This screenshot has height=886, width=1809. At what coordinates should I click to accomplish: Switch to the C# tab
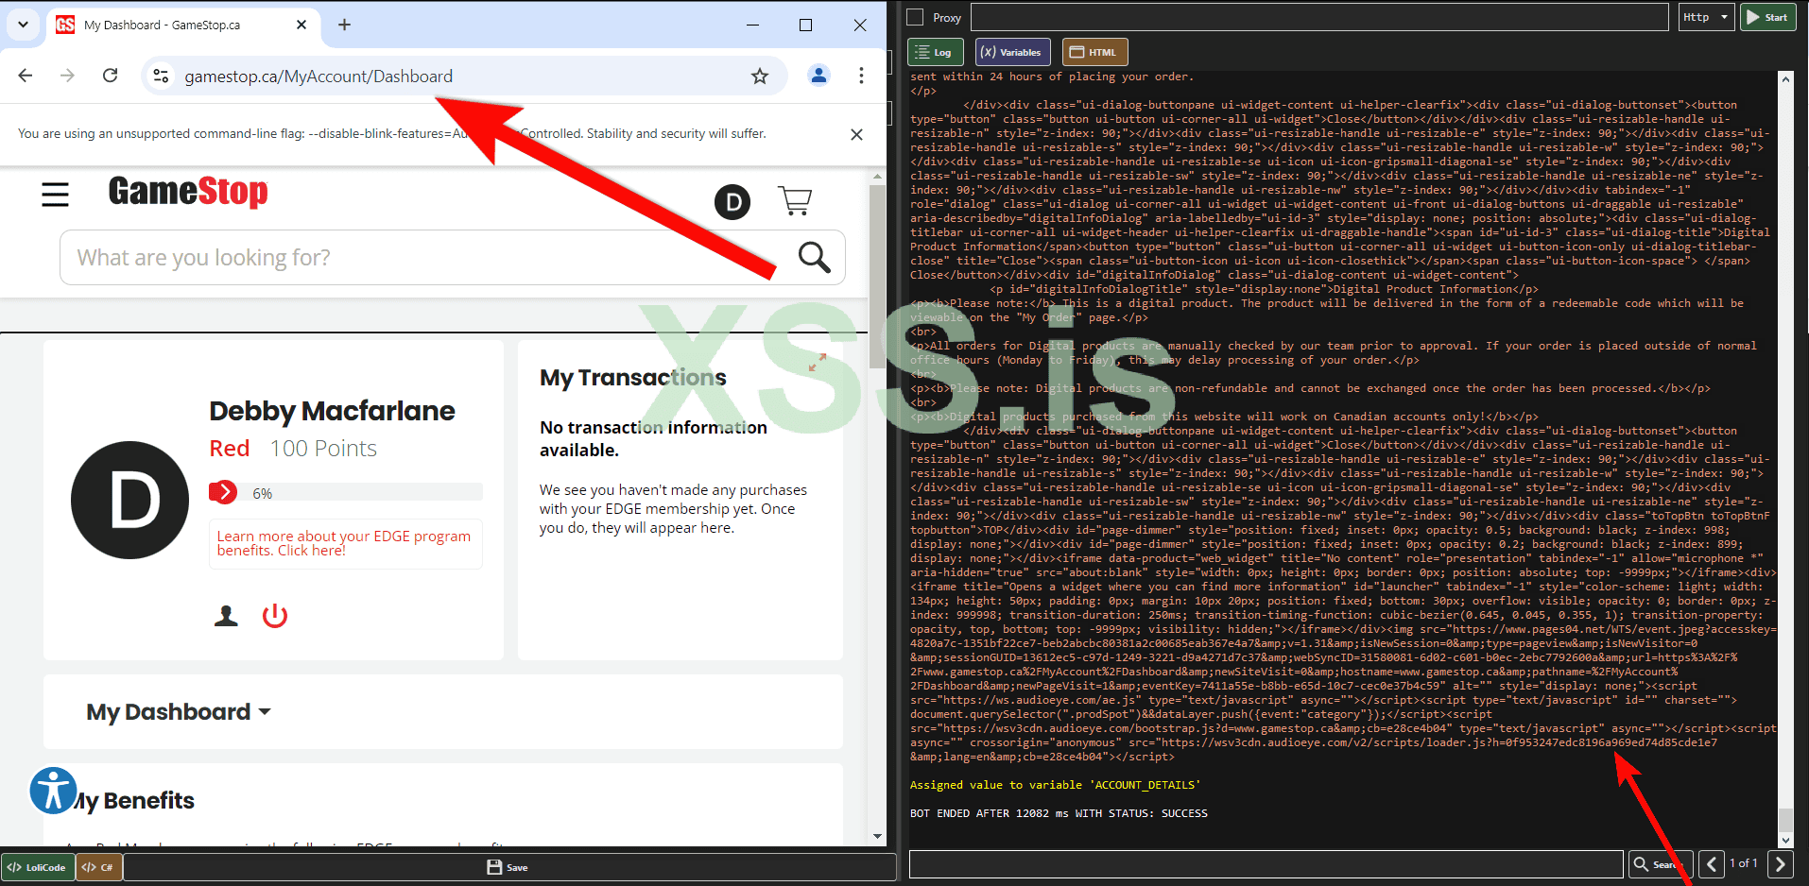[x=98, y=867]
